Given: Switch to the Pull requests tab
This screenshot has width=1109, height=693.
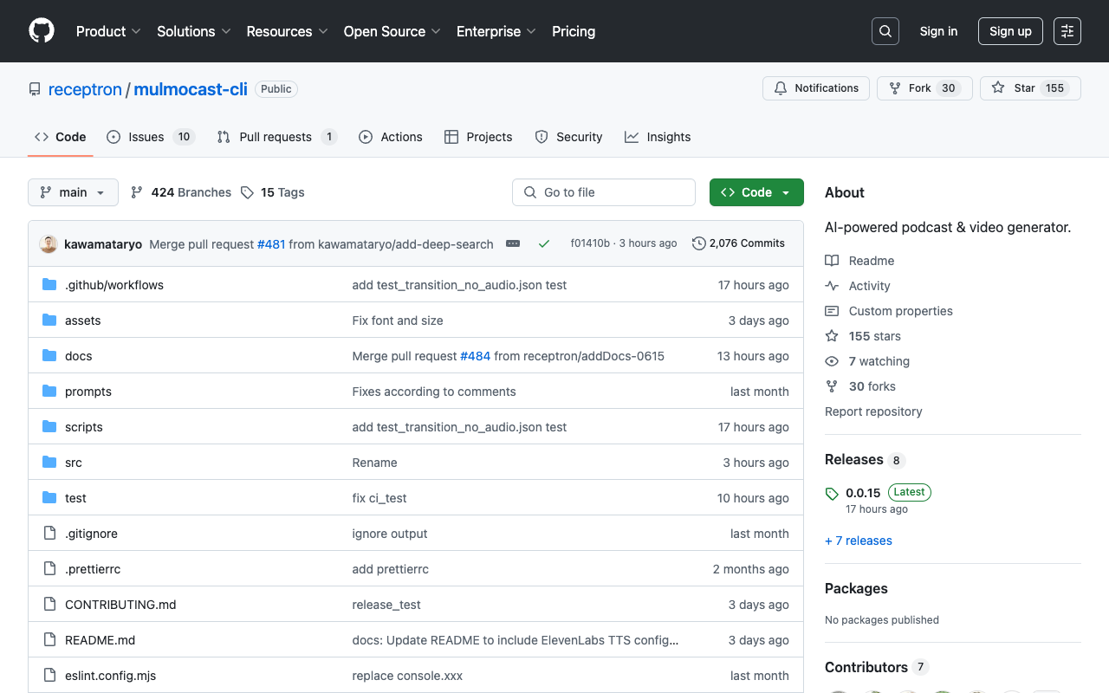Looking at the screenshot, I should coord(276,137).
